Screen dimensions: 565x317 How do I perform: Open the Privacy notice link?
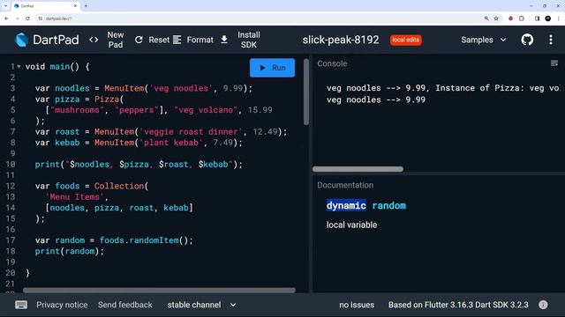click(62, 305)
